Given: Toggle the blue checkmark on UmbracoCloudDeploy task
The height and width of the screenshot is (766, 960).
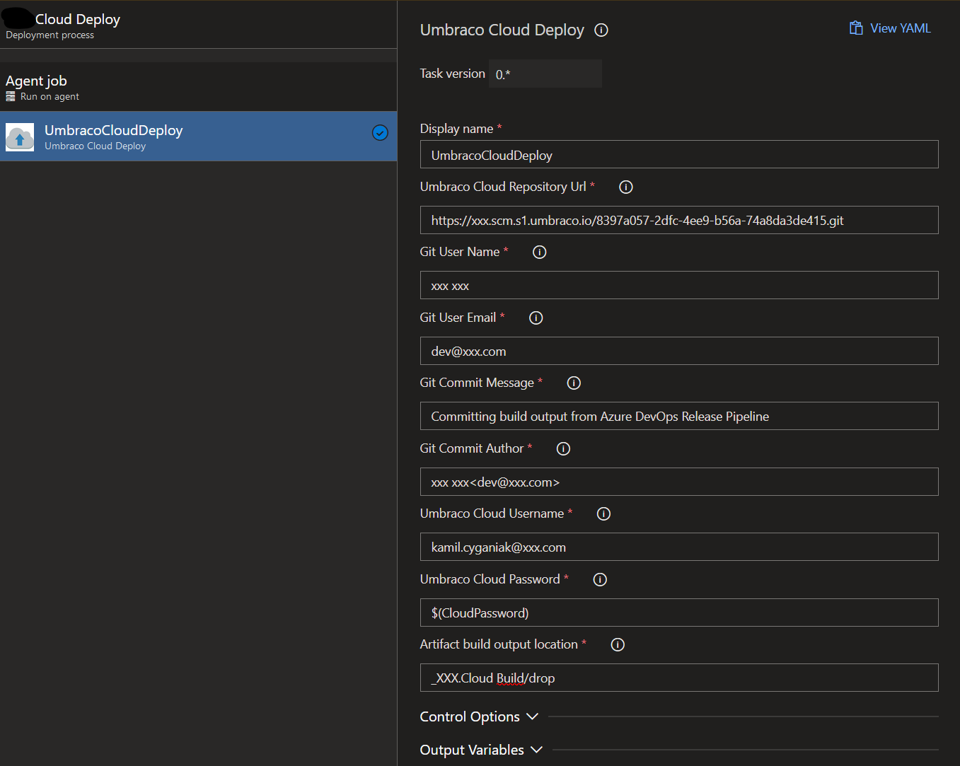Looking at the screenshot, I should pyautogui.click(x=380, y=133).
